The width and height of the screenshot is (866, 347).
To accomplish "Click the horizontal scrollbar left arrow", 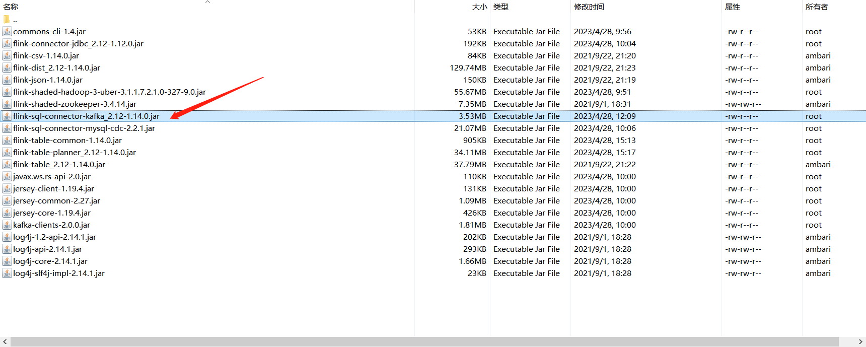I will point(5,342).
